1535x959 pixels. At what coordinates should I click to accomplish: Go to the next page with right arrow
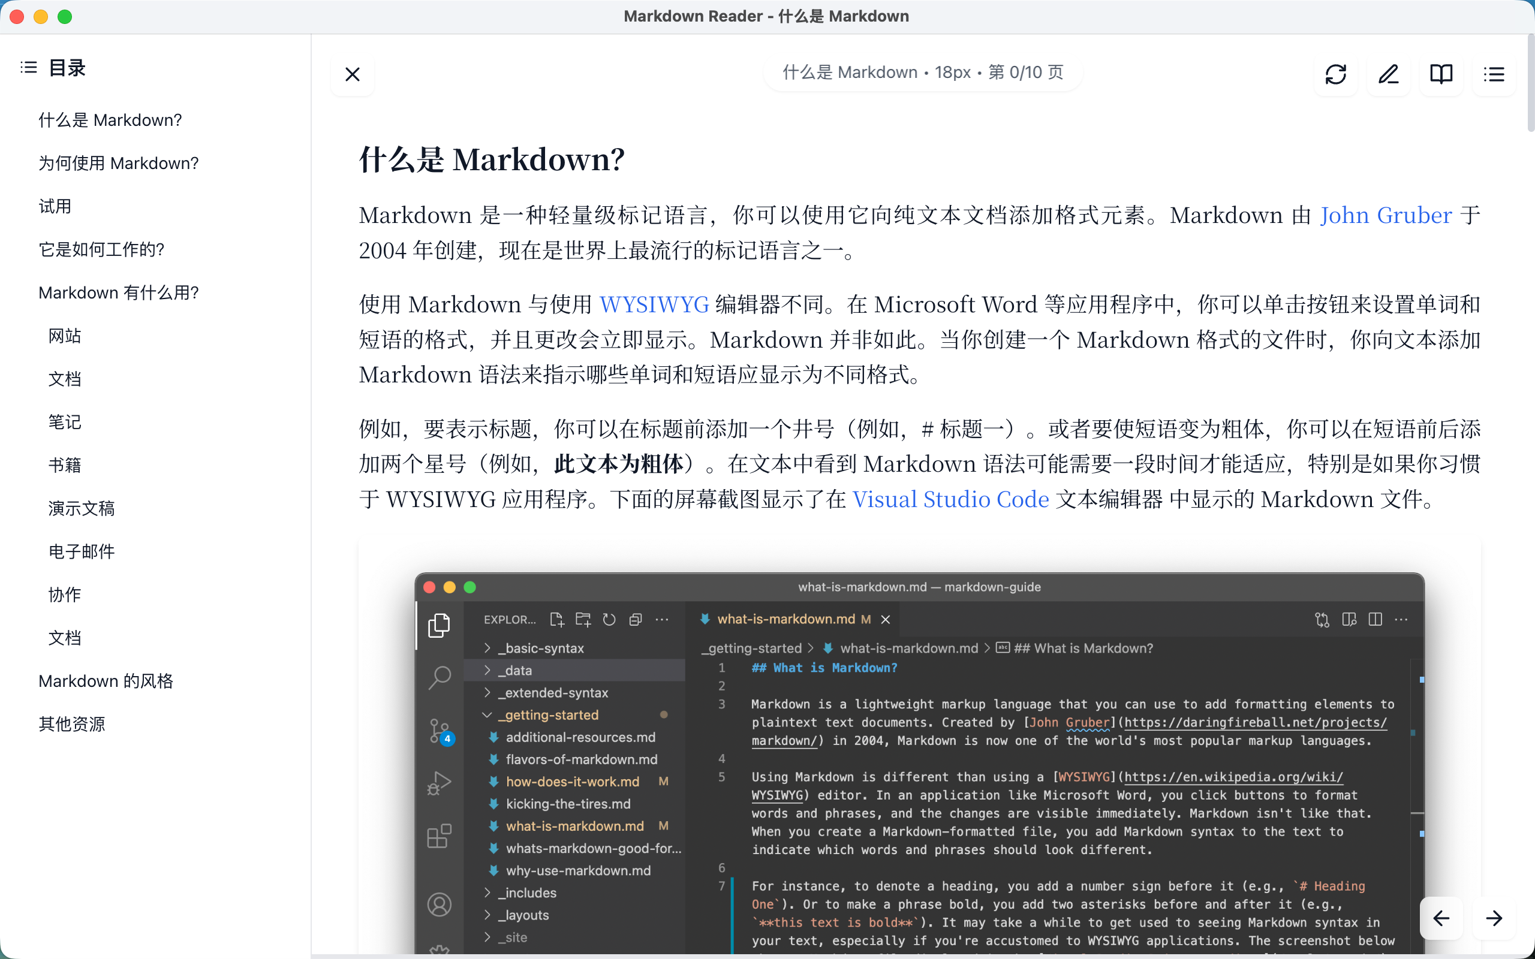pos(1495,918)
